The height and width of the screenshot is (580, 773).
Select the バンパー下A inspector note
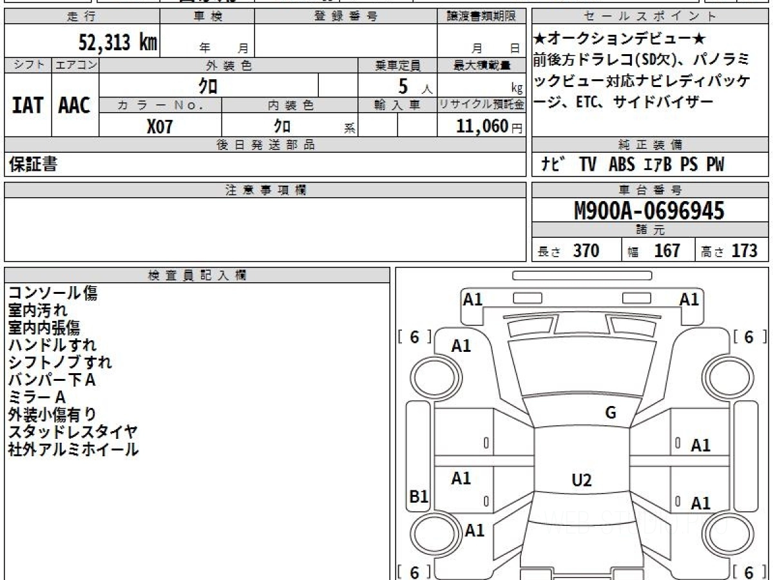pos(52,380)
